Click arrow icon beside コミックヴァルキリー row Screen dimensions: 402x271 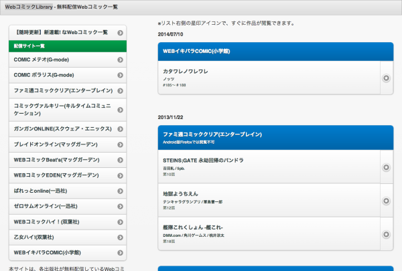(x=120, y=110)
